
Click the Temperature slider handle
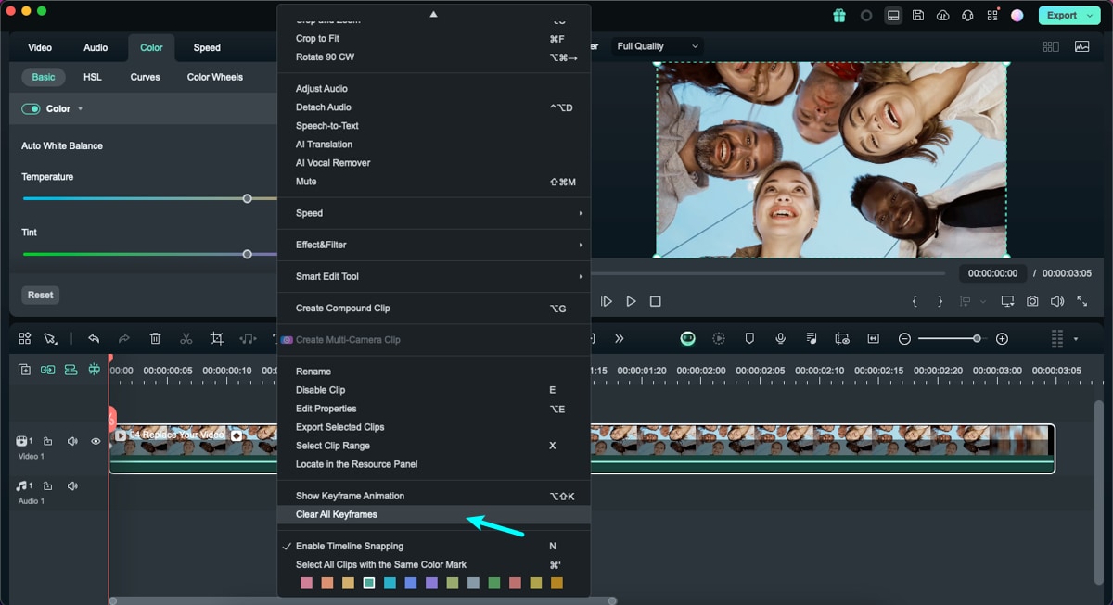(x=247, y=198)
